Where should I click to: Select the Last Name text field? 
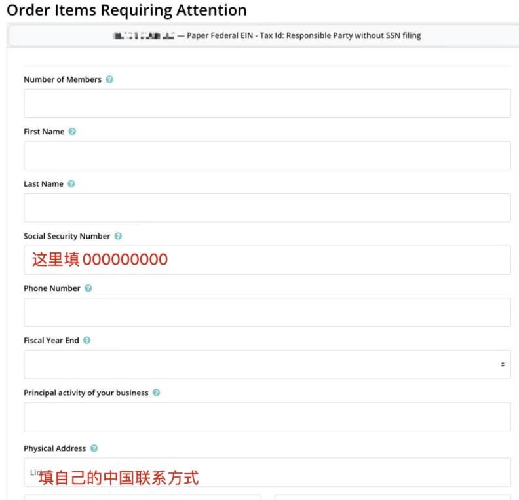(x=267, y=208)
